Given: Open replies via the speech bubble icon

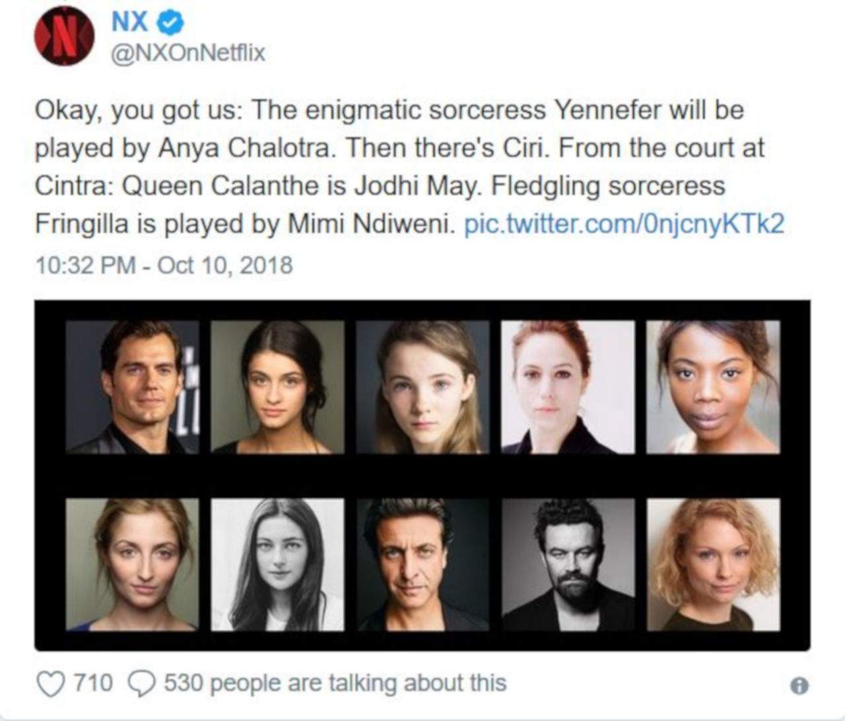Looking at the screenshot, I should (141, 685).
